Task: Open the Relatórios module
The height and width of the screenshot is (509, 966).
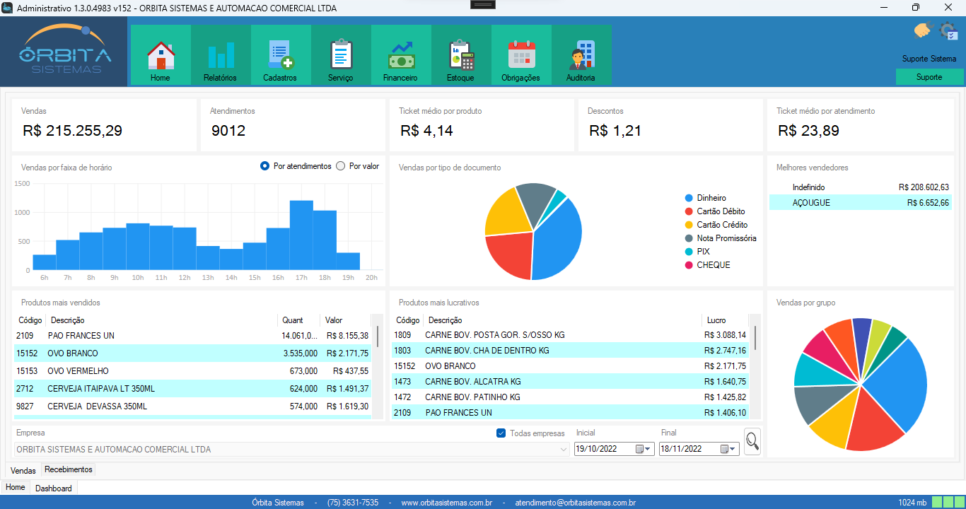Action: (x=221, y=54)
